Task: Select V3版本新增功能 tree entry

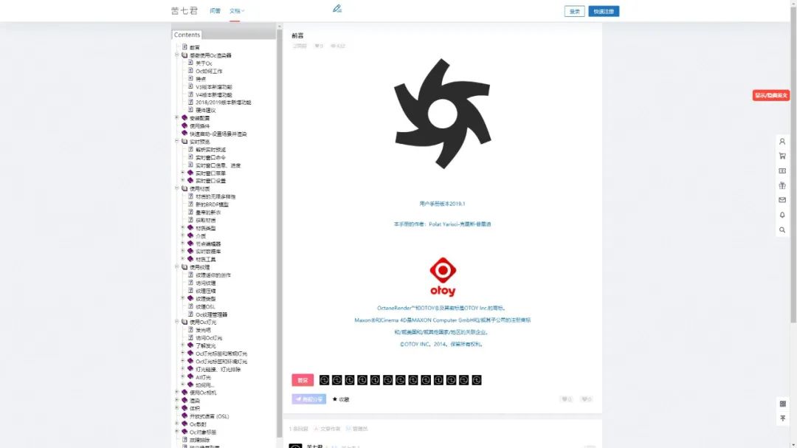Action: tap(213, 87)
